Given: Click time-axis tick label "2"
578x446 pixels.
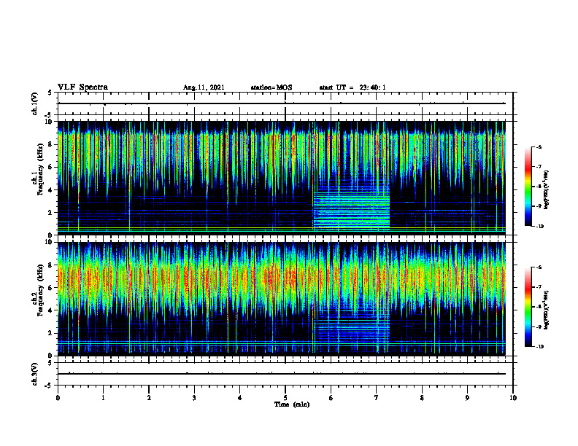Looking at the screenshot, I should [149, 398].
